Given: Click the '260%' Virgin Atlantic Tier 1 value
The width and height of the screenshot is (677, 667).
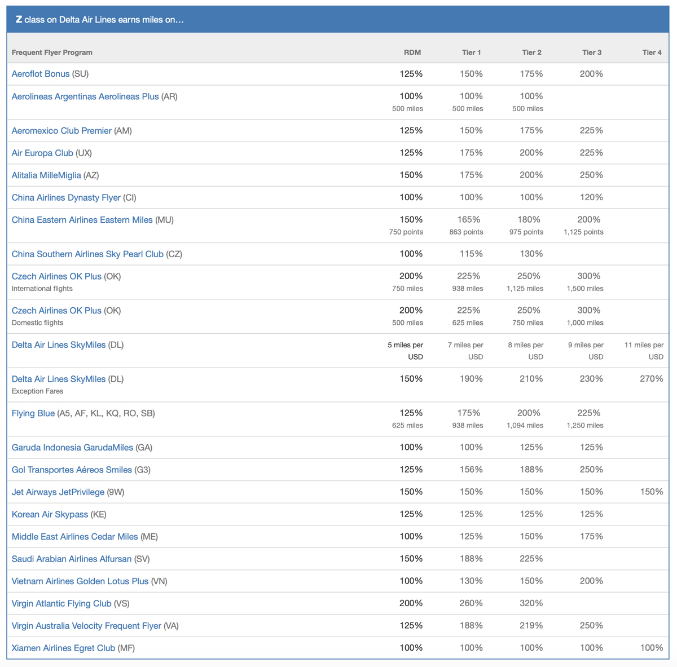Looking at the screenshot, I should (471, 604).
